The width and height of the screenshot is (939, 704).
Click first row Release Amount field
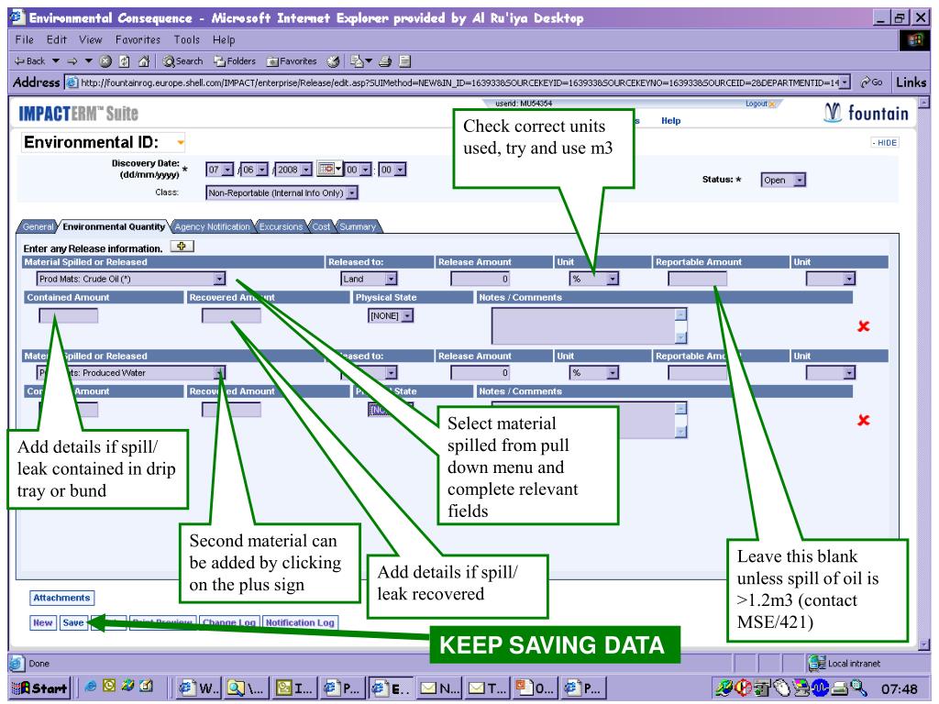(481, 279)
